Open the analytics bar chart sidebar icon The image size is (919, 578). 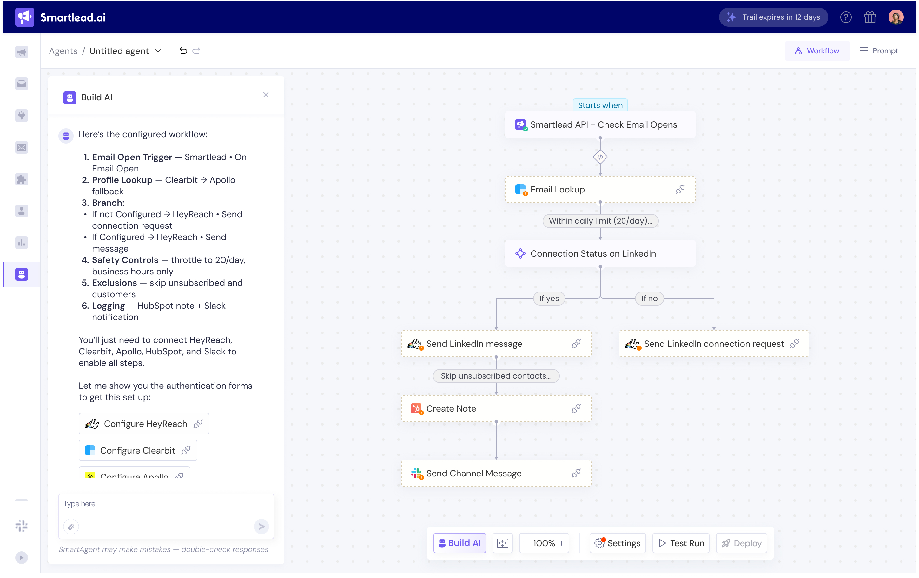(21, 243)
